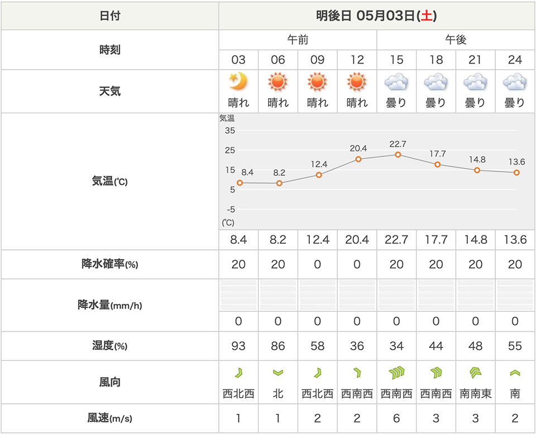This screenshot has width=536, height=434.
Task: Click the cloud icon for 18 o'clock
Action: [436, 82]
